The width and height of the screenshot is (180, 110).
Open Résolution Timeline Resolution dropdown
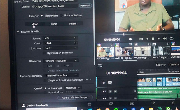61,61
